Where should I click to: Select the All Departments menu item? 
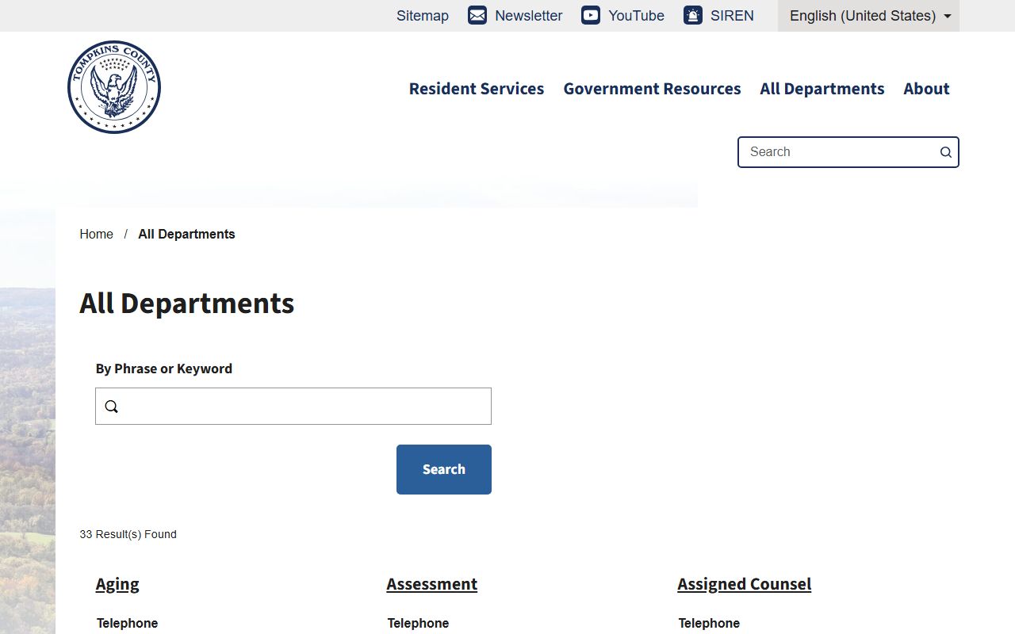click(x=822, y=89)
